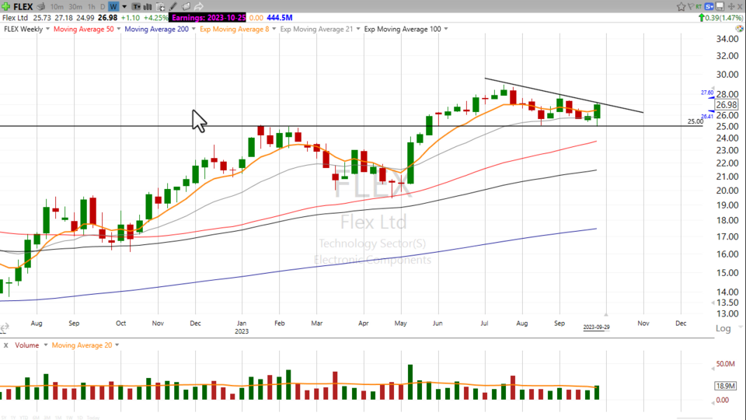
Task: Open the Exp Moving Average 8 dropdown
Action: pos(274,29)
